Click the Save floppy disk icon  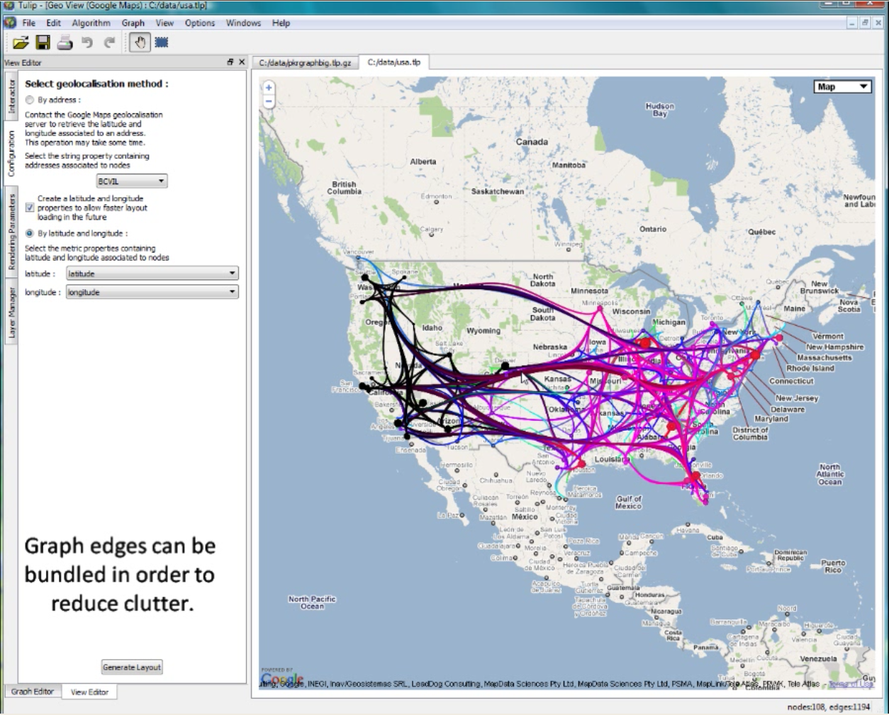43,43
